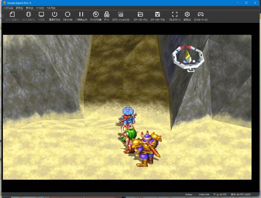Minimize the Grandia emulator window
261x198 pixels.
coord(237,3)
